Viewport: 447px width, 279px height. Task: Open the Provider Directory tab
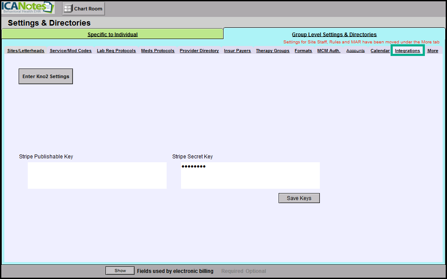(199, 51)
